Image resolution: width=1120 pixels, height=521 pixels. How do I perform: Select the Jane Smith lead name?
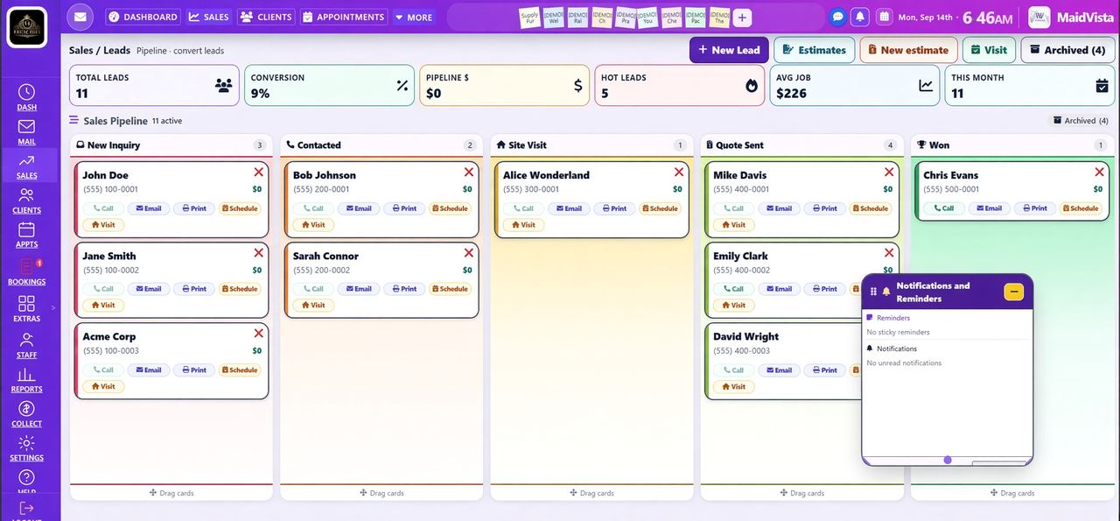[x=109, y=256]
